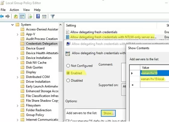The height and width of the screenshot is (122, 169).
Task: Click the empty new-row Value cell
Action: coord(155,85)
